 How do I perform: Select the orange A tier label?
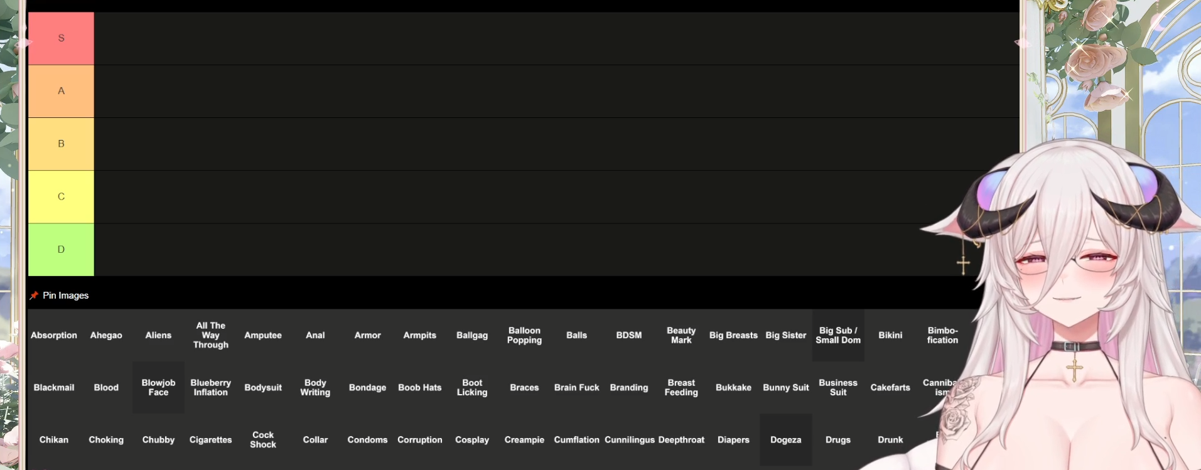coord(61,91)
